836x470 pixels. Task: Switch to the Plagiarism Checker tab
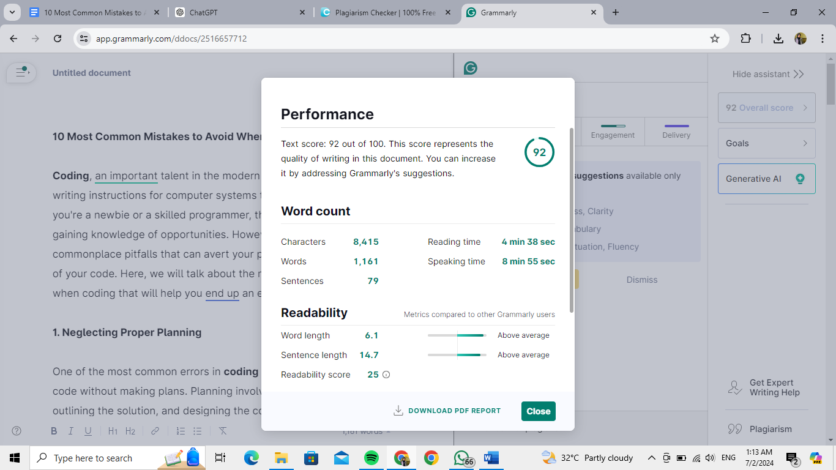pos(386,12)
